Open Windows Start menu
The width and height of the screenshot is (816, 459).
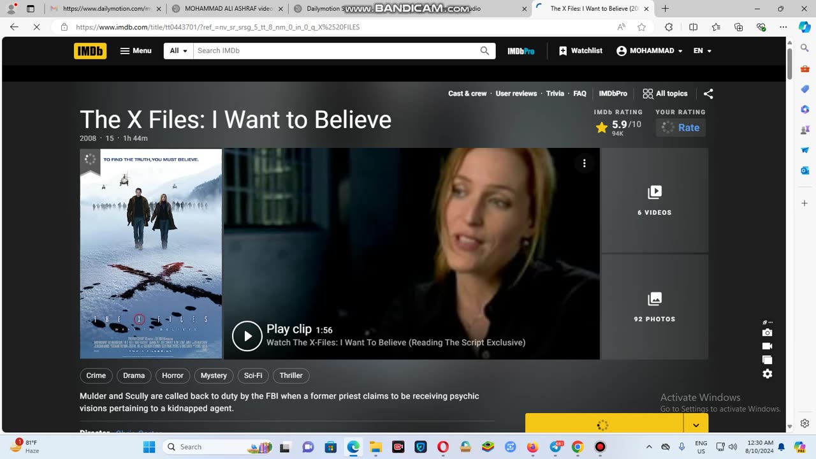click(x=149, y=447)
